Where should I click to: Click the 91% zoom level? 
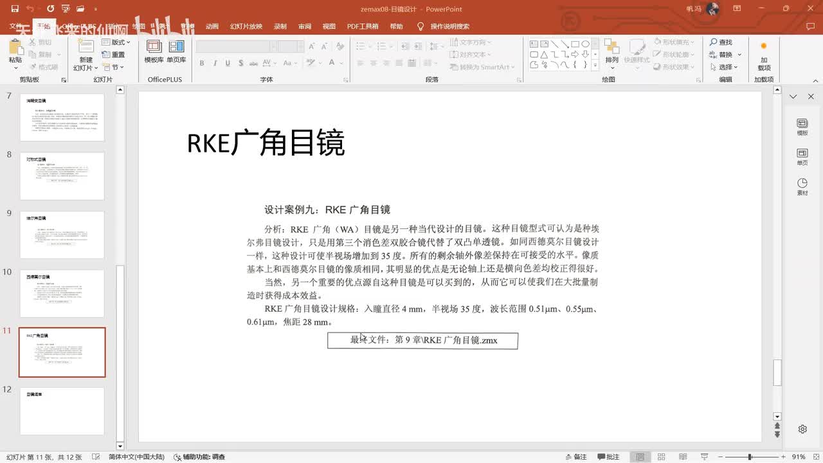[x=799, y=457]
